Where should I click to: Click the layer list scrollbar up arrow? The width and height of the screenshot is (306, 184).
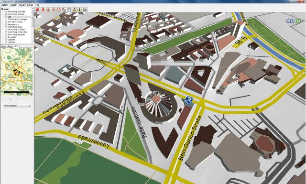33,9
